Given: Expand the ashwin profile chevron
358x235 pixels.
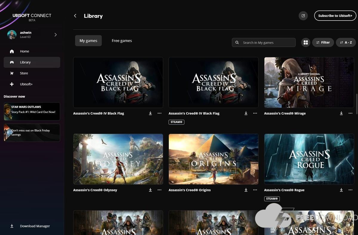Looking at the screenshot, I should coord(55,35).
